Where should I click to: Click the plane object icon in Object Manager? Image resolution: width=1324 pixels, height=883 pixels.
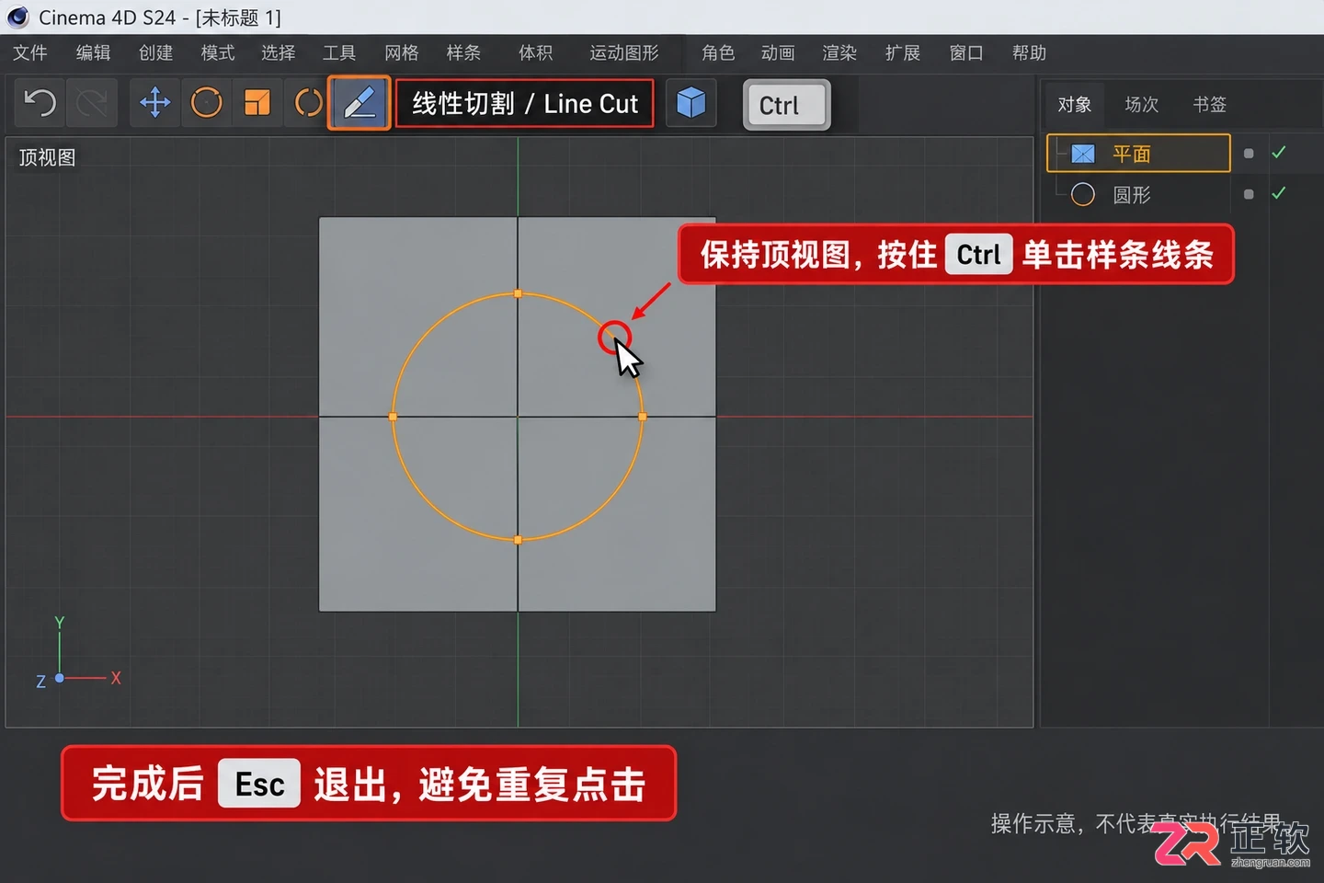click(x=1083, y=154)
